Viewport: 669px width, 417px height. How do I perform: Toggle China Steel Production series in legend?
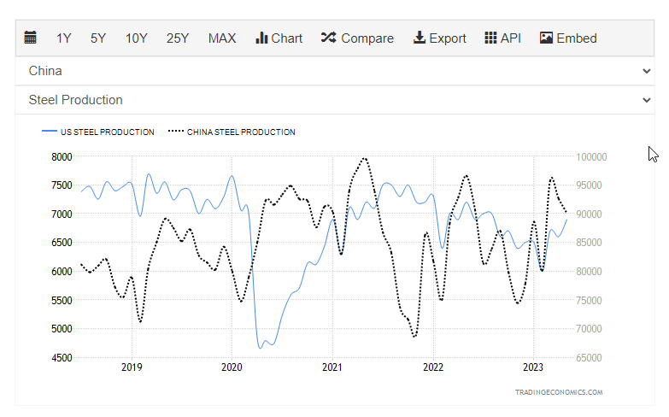241,132
